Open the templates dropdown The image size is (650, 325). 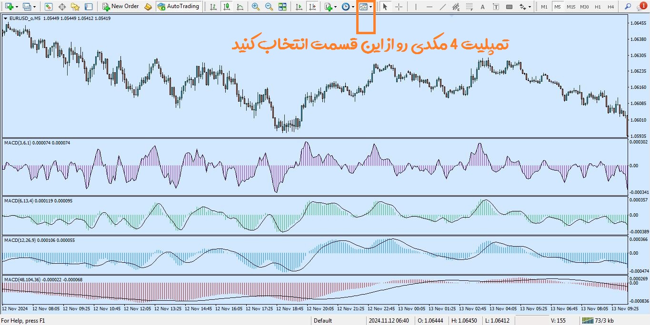370,7
